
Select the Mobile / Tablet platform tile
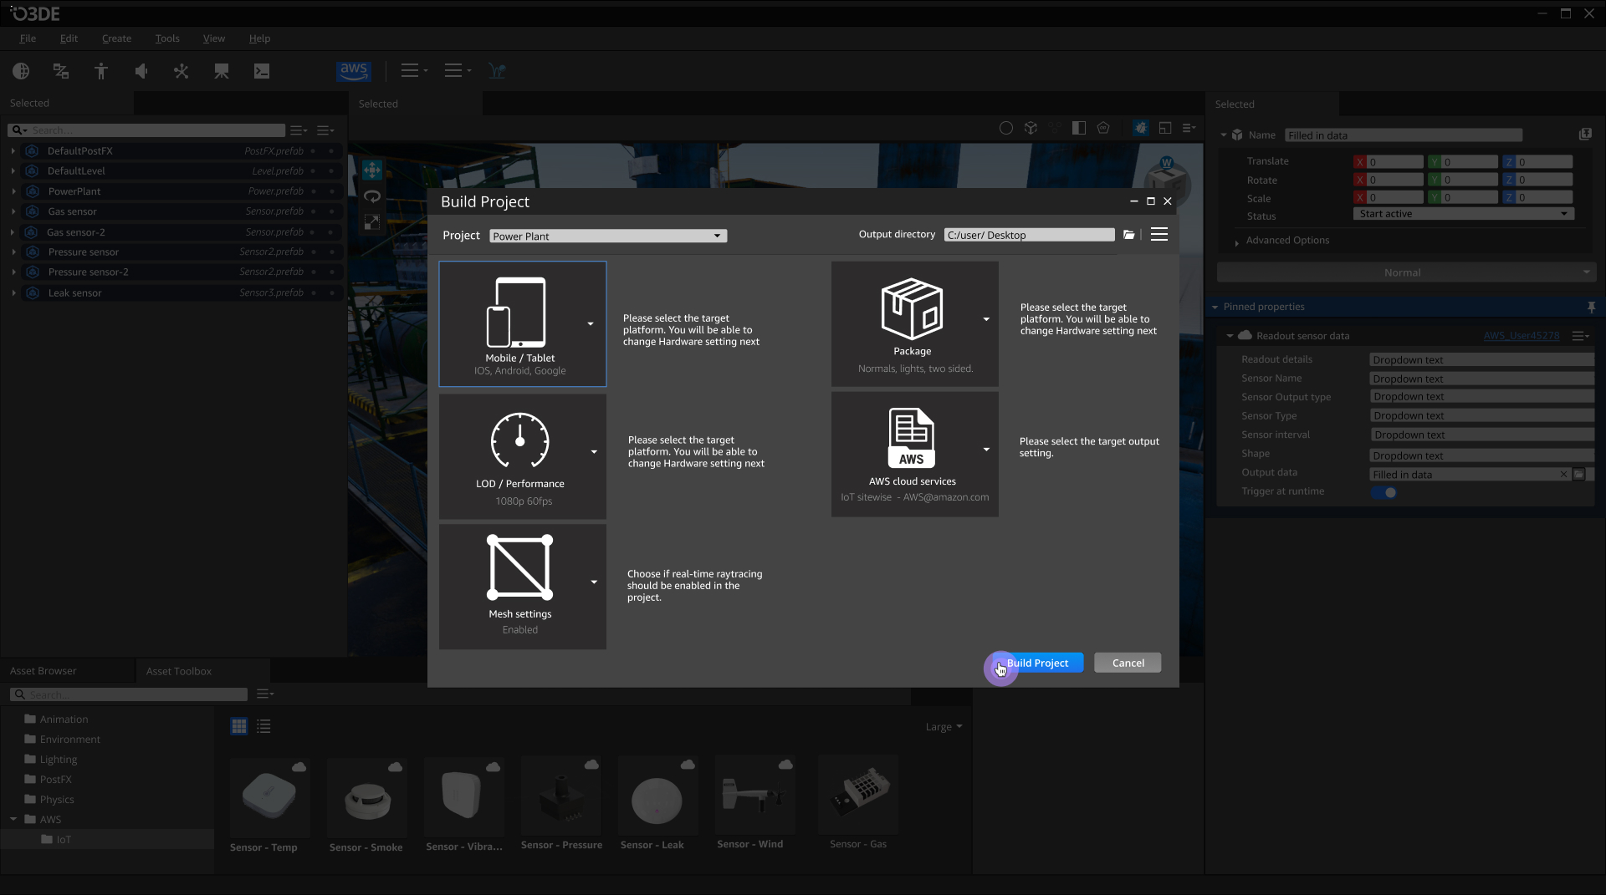coord(522,324)
